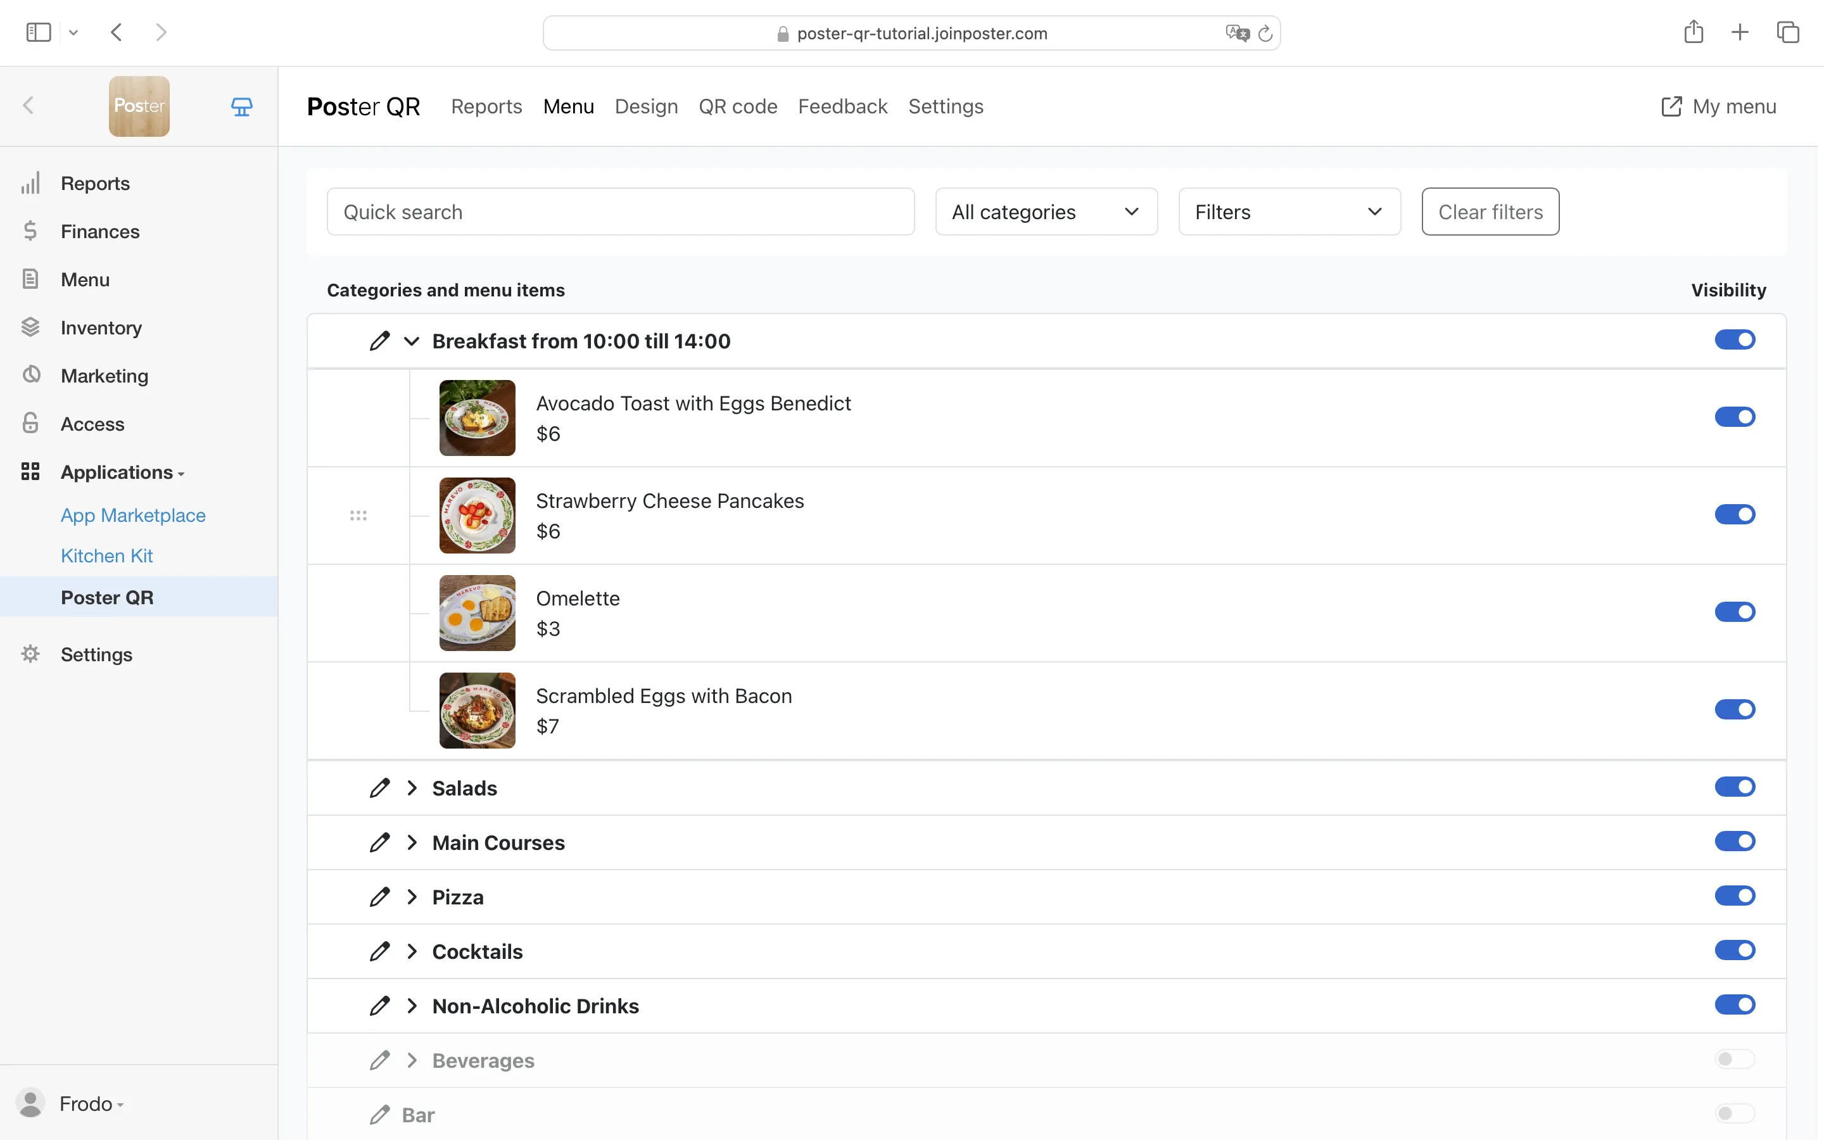Click the translate page icon in the address bar
The image size is (1824, 1140).
coord(1236,33)
